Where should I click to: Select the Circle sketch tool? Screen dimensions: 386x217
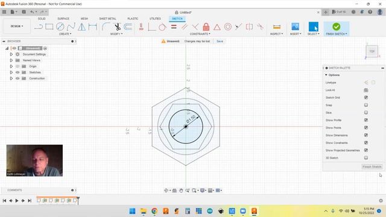(60, 27)
